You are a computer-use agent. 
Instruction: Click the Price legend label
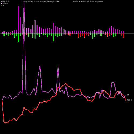click(x=4, y=6)
